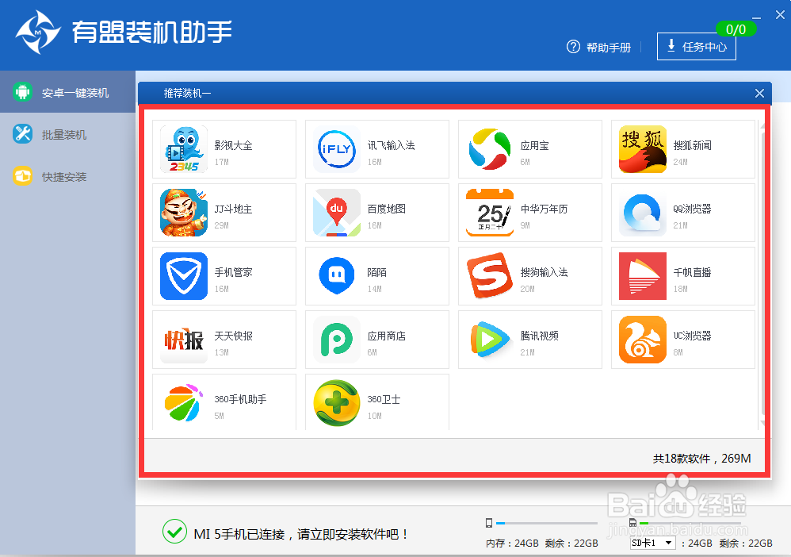The height and width of the screenshot is (557, 791).
Task: Open the 任务中心 task center
Action: (x=696, y=47)
